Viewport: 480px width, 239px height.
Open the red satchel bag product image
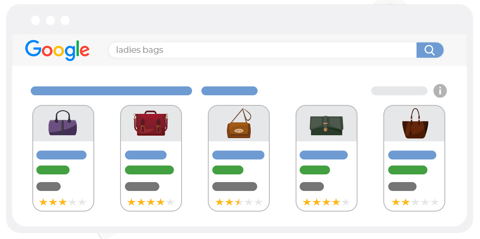150,123
